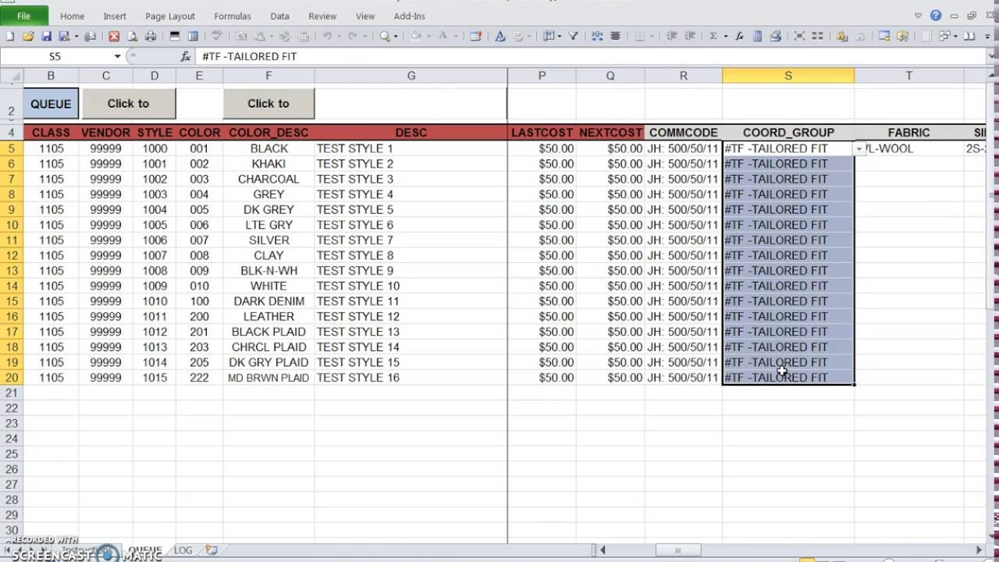Viewport: 999px width, 562px height.
Task: Click formula bar text #TF -TAILORED FIT
Action: click(249, 56)
